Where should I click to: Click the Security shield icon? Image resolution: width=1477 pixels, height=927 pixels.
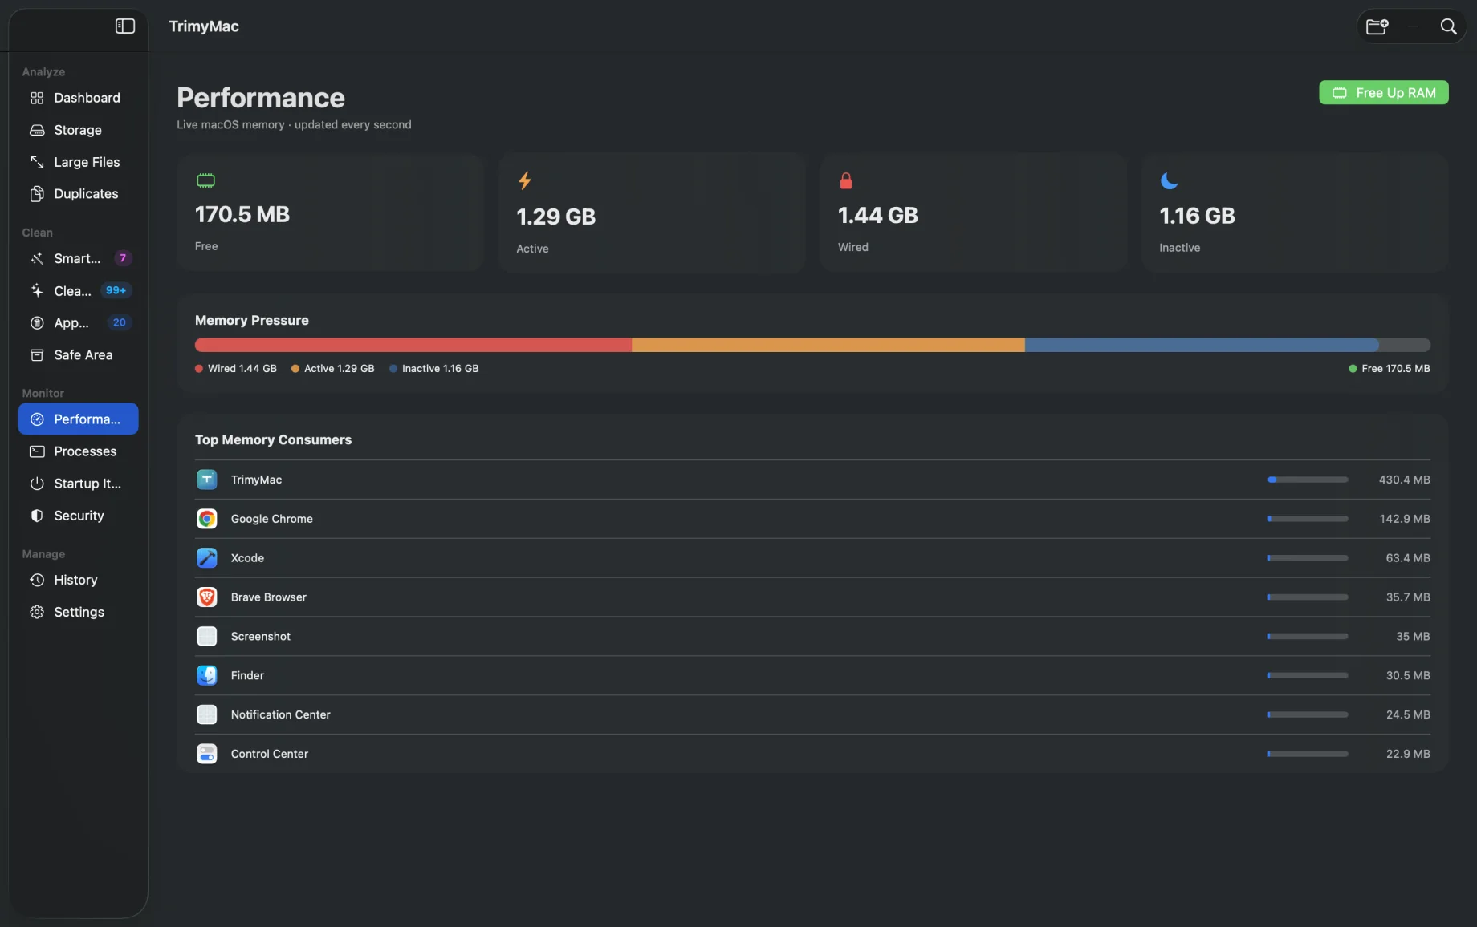37,516
